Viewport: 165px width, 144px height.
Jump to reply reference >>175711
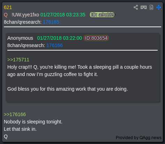point(18,60)
